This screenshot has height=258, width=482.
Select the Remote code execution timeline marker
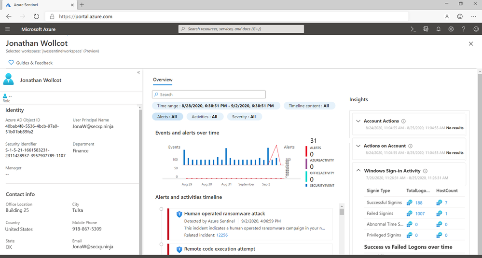pos(161,244)
